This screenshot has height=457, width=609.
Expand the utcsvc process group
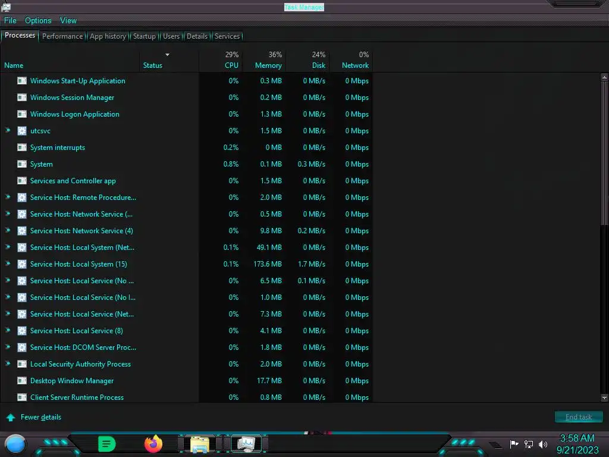pos(7,130)
